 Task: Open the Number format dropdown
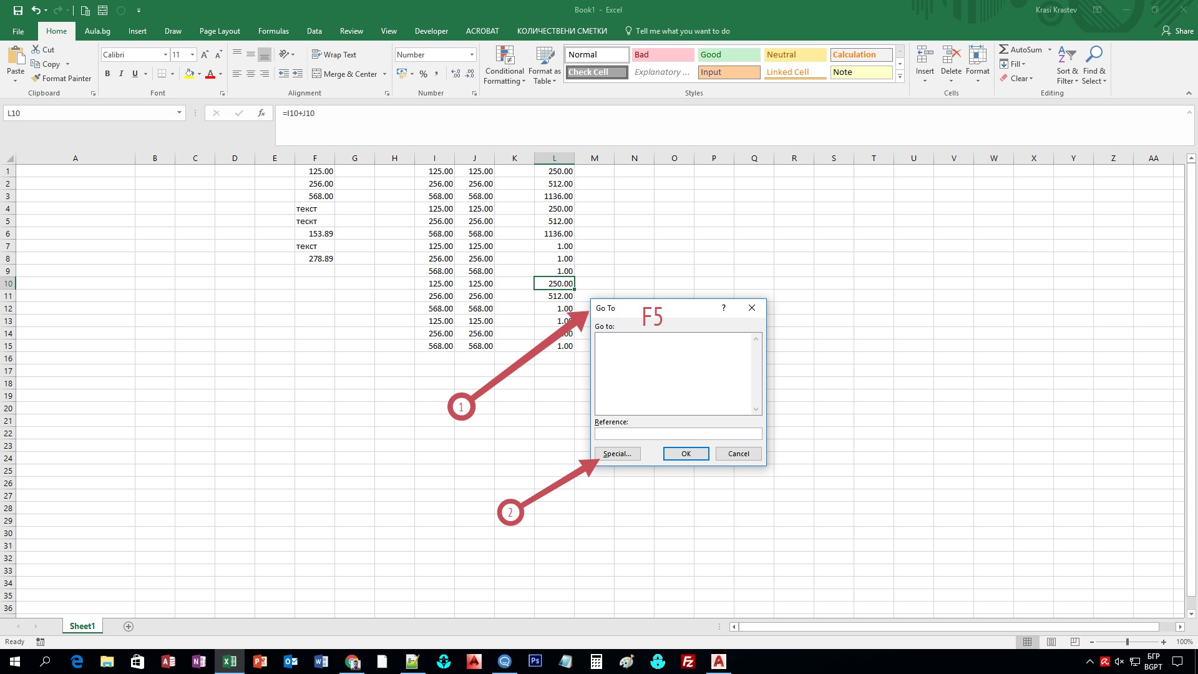pos(472,54)
